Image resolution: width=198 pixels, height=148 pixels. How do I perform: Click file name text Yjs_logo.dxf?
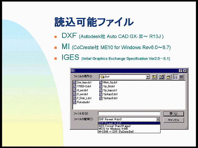point(110,90)
